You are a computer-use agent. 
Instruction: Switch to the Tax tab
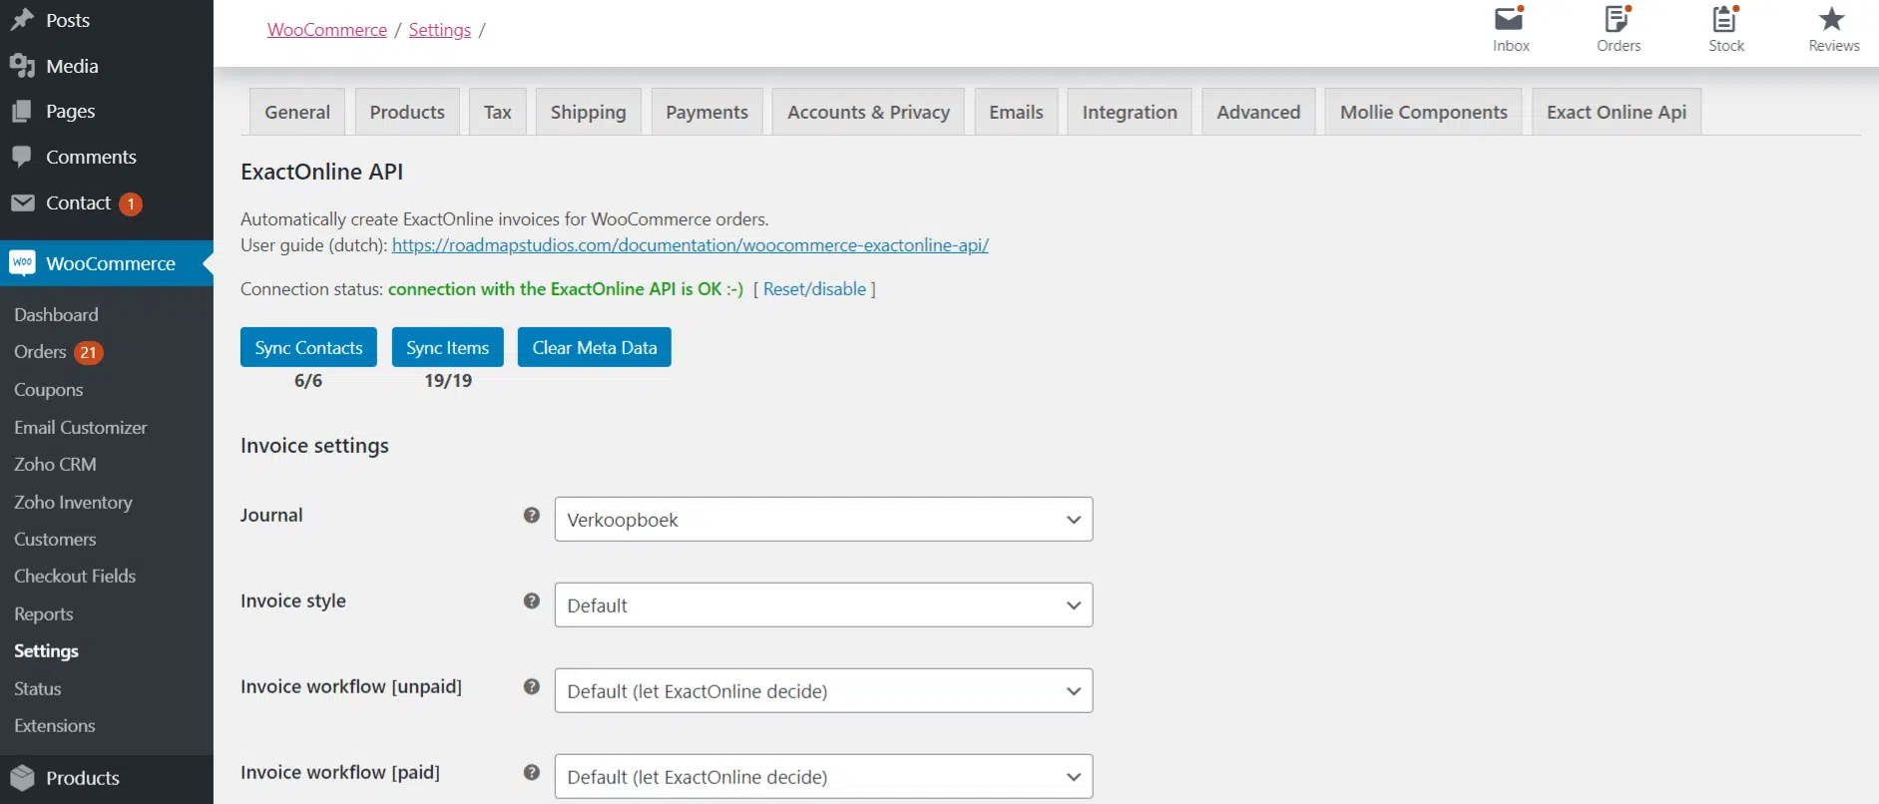[x=497, y=112]
